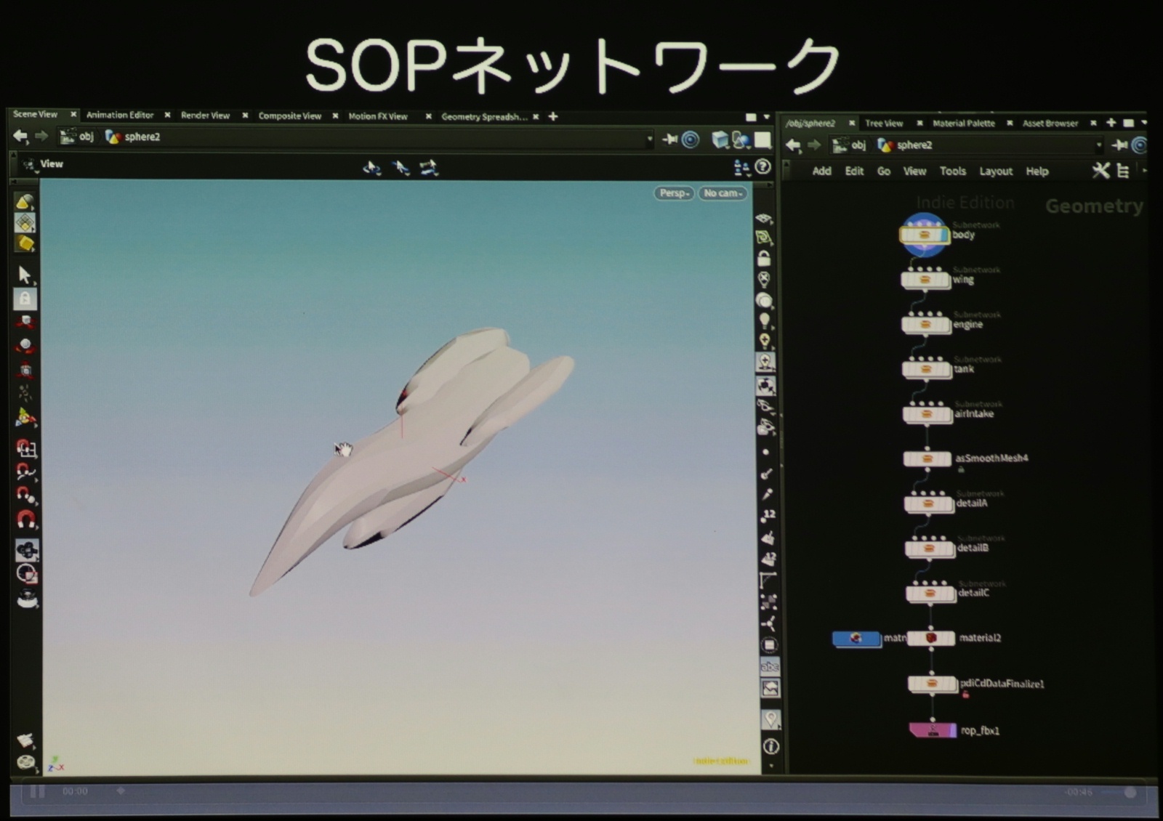Open the info 'i' icon at bottom of right toolbar

771,746
